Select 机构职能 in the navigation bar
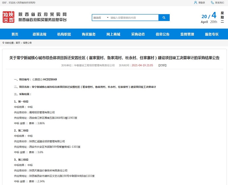Image resolution: width=228 pixels, height=185 pixels. pos(64,34)
